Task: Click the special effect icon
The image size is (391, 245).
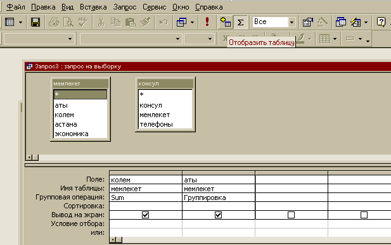Action: [350, 39]
